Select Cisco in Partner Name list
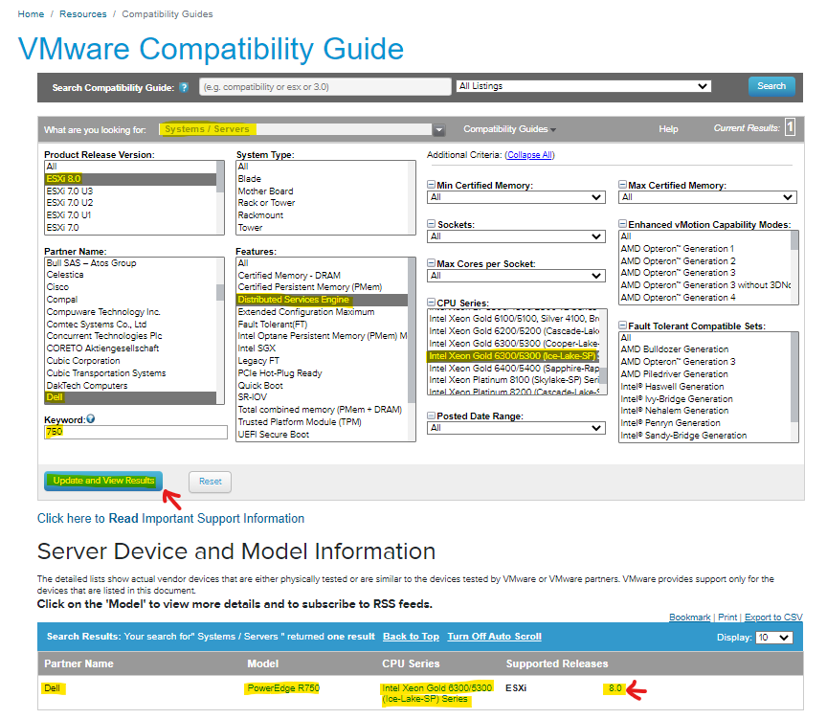The image size is (827, 719). click(130, 287)
